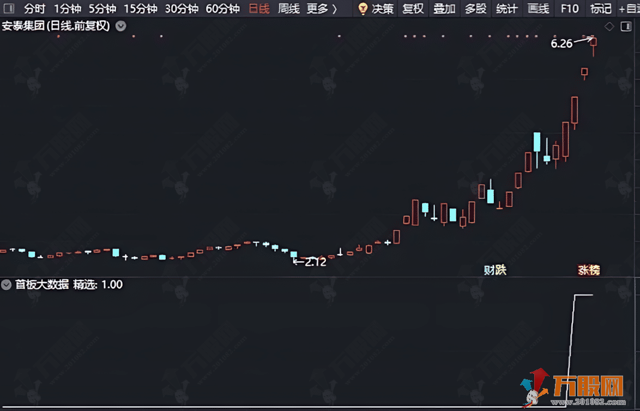Select the 叠加 overlay tool
This screenshot has width=640, height=411.
(x=444, y=9)
